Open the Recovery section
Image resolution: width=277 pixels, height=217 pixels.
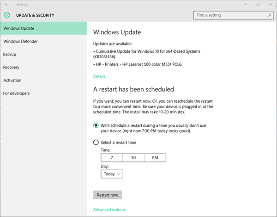pyautogui.click(x=43, y=67)
